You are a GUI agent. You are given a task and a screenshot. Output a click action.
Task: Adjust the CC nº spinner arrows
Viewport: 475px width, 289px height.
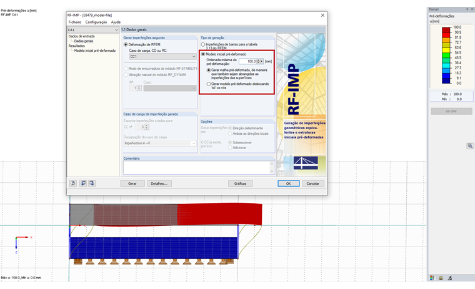coord(147,127)
